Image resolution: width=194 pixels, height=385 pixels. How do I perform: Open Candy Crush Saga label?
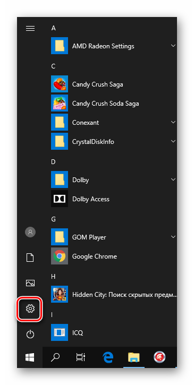pyautogui.click(x=97, y=84)
